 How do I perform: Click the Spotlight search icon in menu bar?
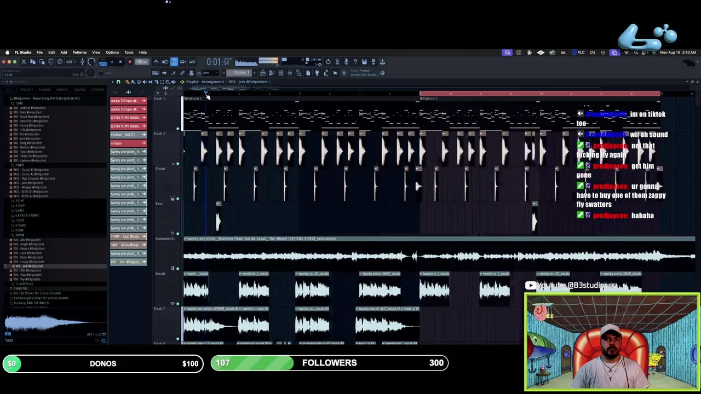pyautogui.click(x=636, y=53)
